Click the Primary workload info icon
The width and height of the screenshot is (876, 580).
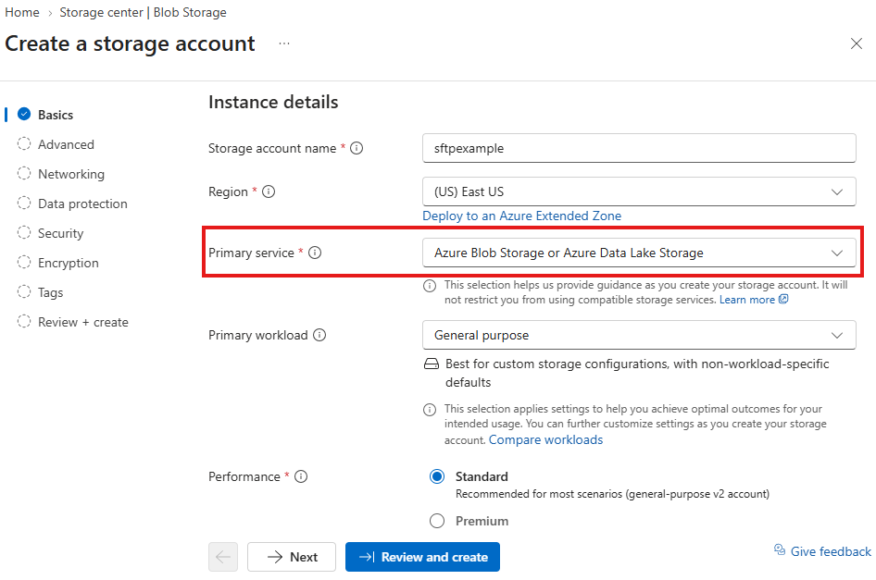[319, 335]
